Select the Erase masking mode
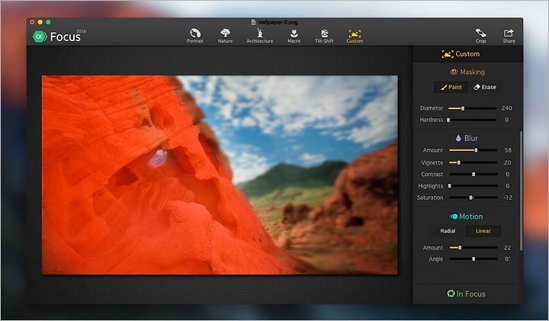 [485, 87]
